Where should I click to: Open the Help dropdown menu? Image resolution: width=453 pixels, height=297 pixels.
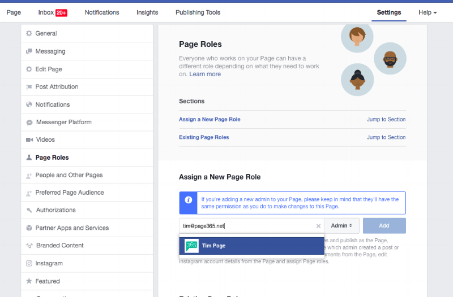coord(428,12)
